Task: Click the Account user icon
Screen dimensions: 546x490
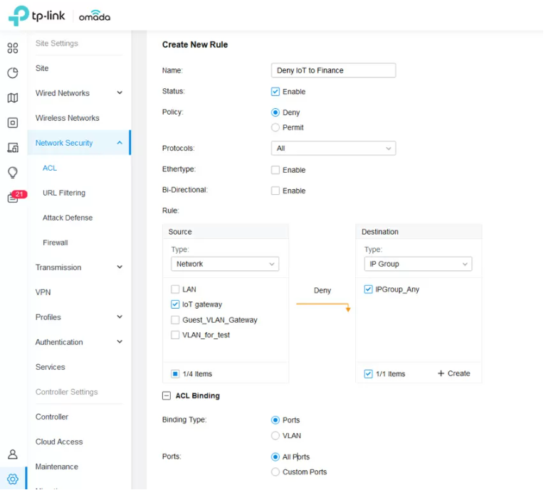Action: (13, 454)
